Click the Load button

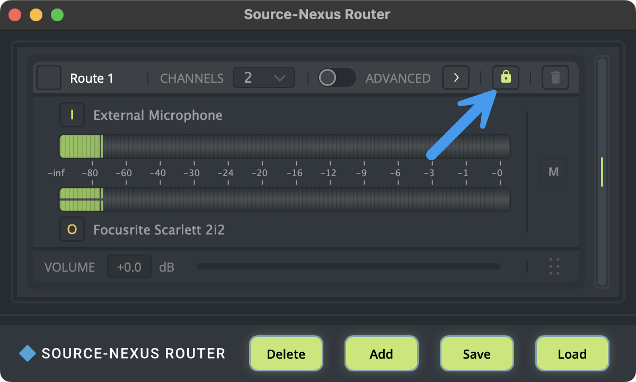click(572, 354)
